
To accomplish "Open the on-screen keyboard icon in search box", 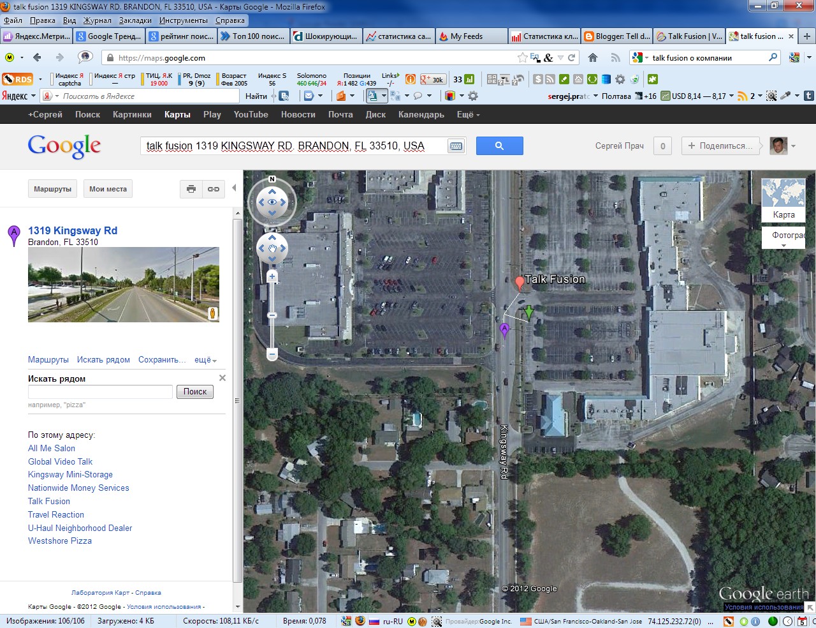I will tap(456, 146).
